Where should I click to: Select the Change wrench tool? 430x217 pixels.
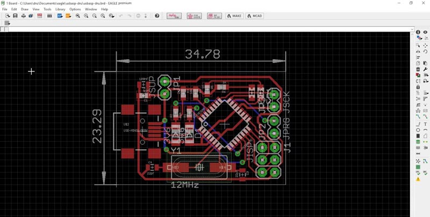425,69
